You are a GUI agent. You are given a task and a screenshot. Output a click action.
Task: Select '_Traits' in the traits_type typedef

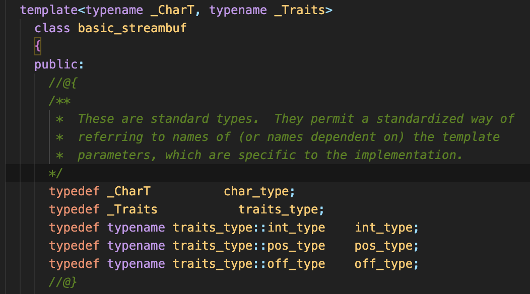point(132,209)
